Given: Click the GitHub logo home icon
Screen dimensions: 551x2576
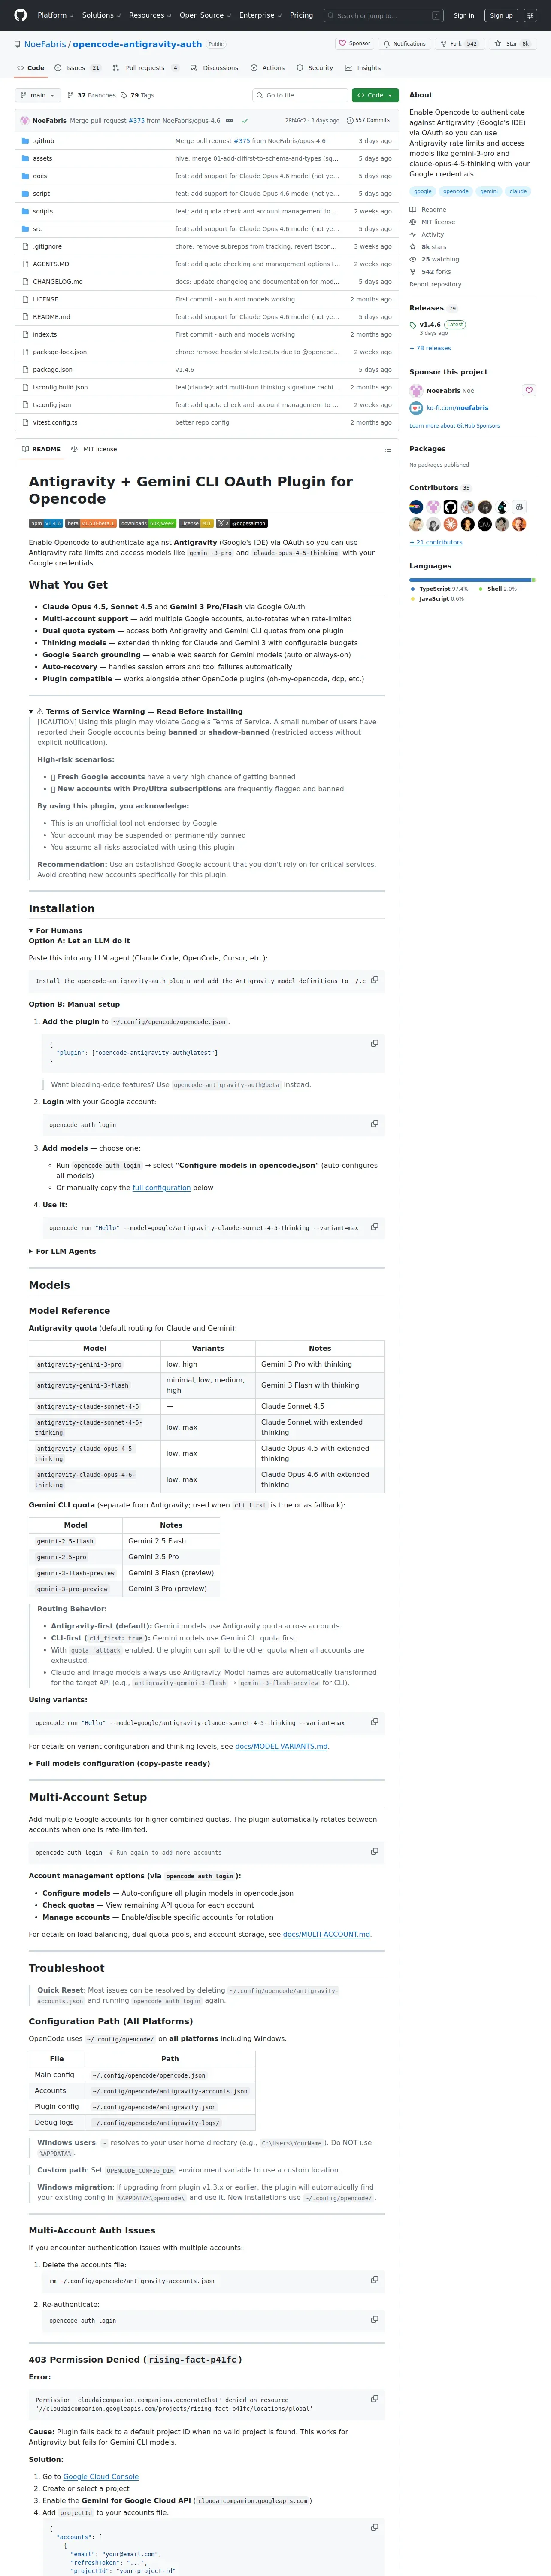Looking at the screenshot, I should point(20,15).
